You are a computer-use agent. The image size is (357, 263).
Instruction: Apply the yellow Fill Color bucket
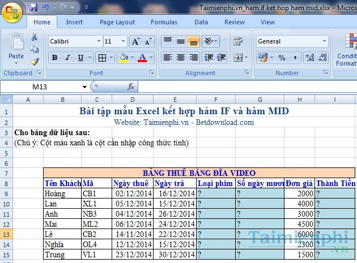[x=123, y=58]
